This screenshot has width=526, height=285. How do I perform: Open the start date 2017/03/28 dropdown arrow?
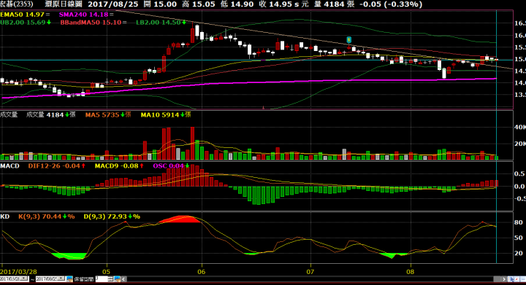point(24,278)
